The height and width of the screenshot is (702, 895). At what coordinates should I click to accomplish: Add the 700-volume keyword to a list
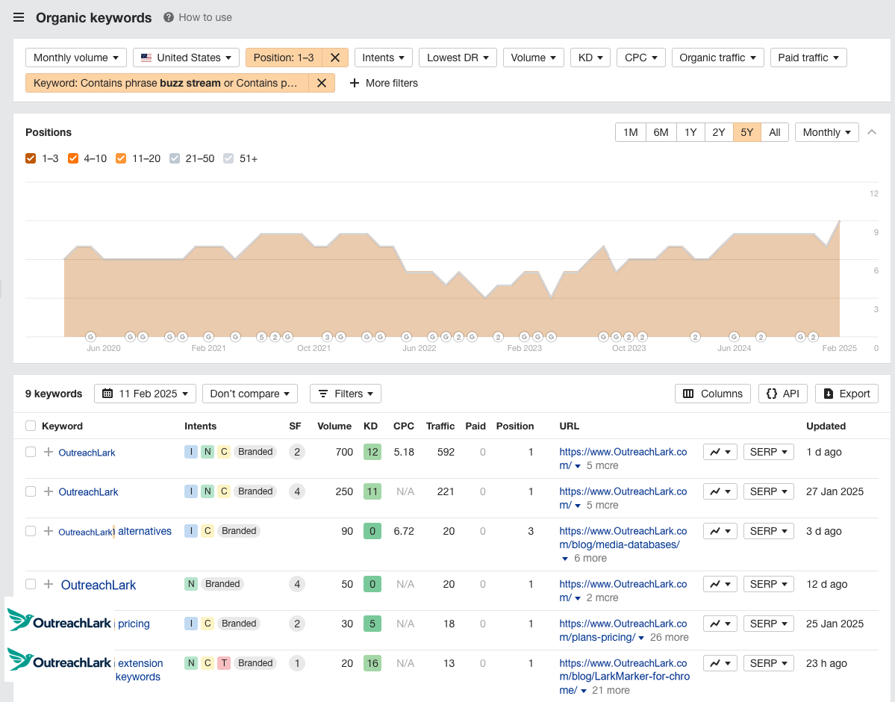click(49, 452)
